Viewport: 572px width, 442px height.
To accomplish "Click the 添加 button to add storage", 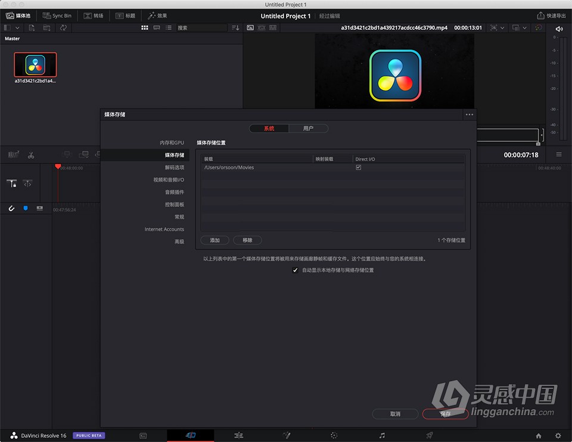I will coord(214,240).
